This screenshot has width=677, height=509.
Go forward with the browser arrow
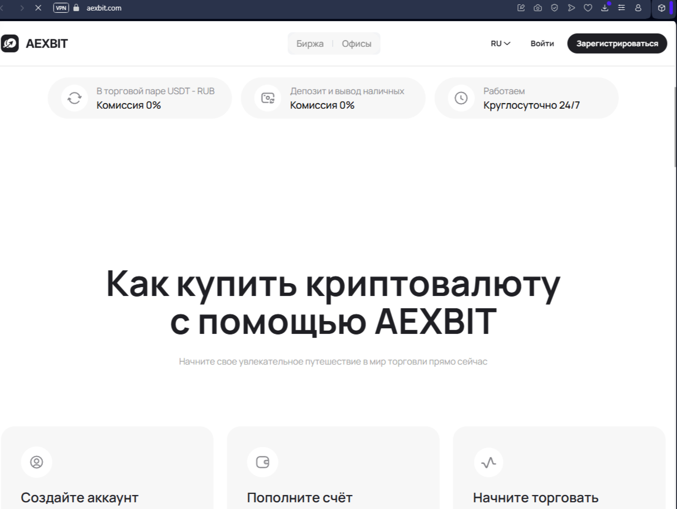(x=22, y=8)
